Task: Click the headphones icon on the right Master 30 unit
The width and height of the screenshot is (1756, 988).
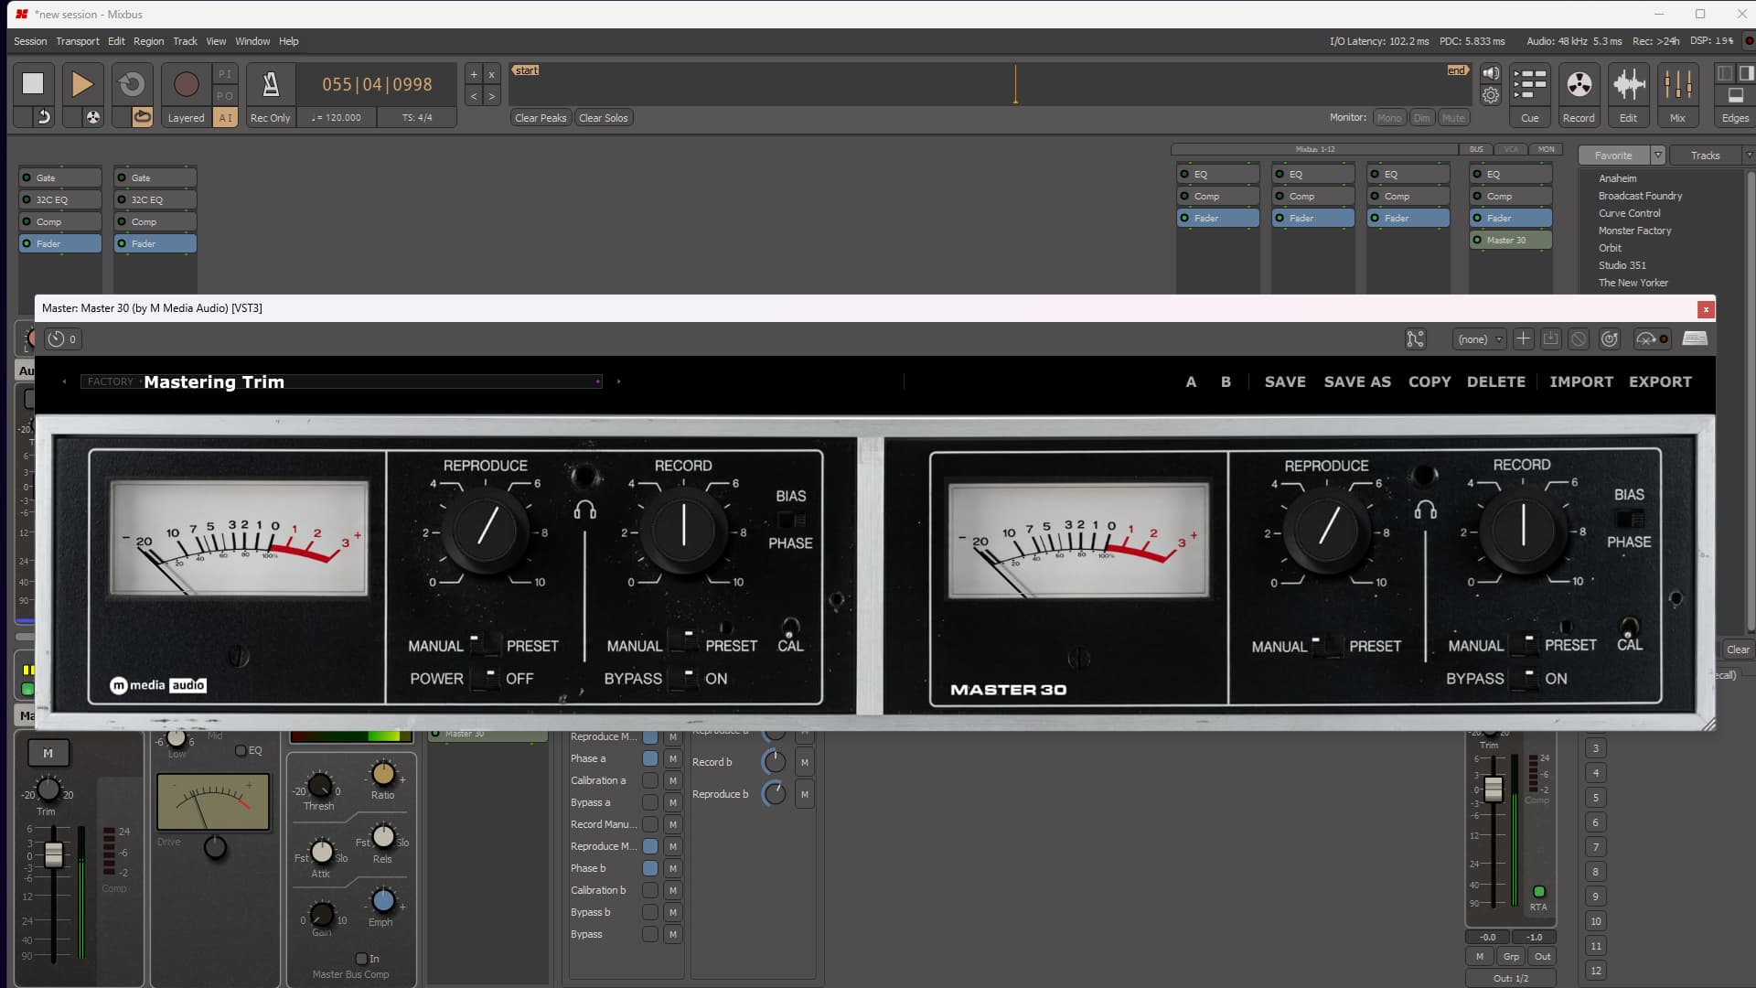Action: pyautogui.click(x=1425, y=510)
